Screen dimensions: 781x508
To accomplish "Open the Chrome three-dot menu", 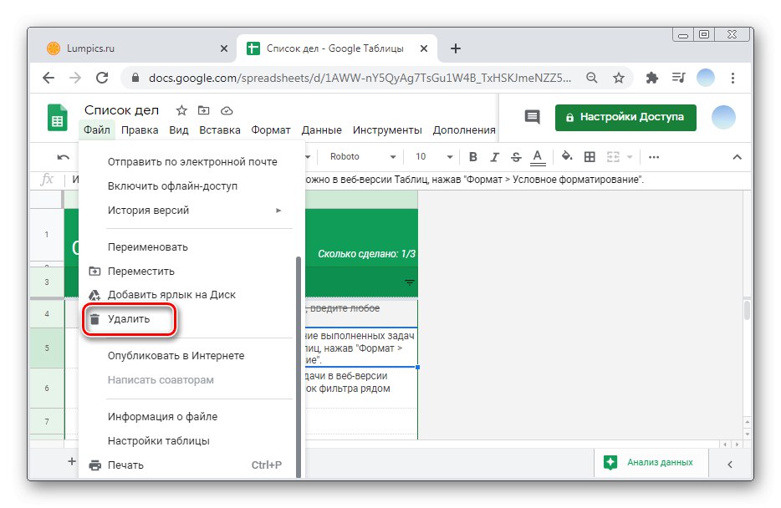I will (x=733, y=78).
